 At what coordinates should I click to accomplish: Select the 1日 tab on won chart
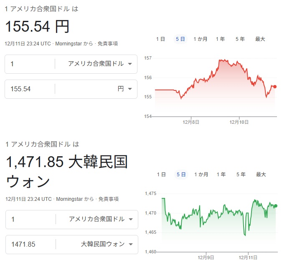[x=161, y=175]
